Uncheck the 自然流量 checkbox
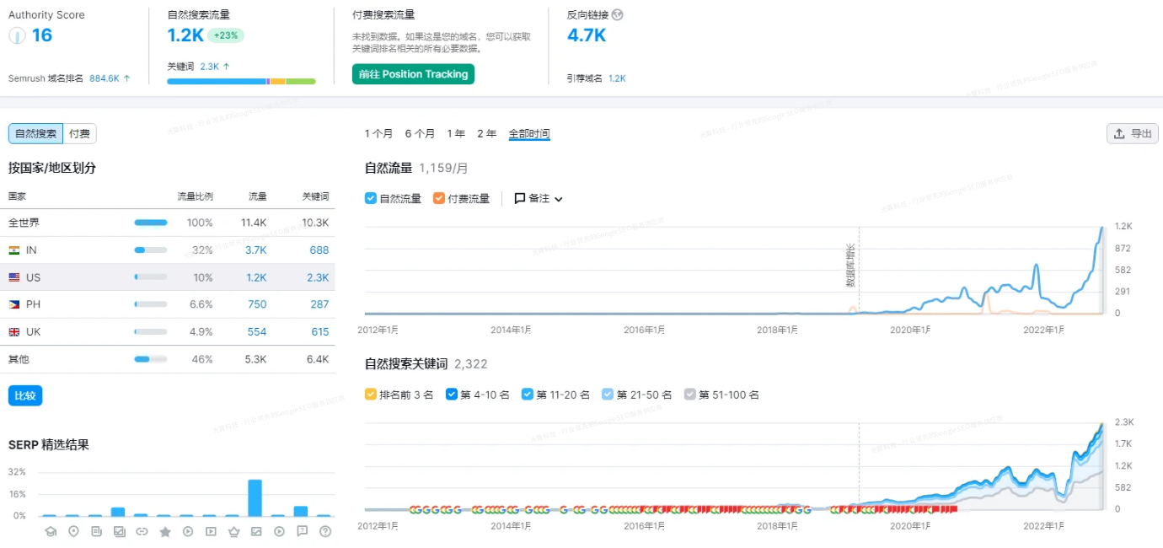Image resolution: width=1163 pixels, height=548 pixels. (370, 198)
